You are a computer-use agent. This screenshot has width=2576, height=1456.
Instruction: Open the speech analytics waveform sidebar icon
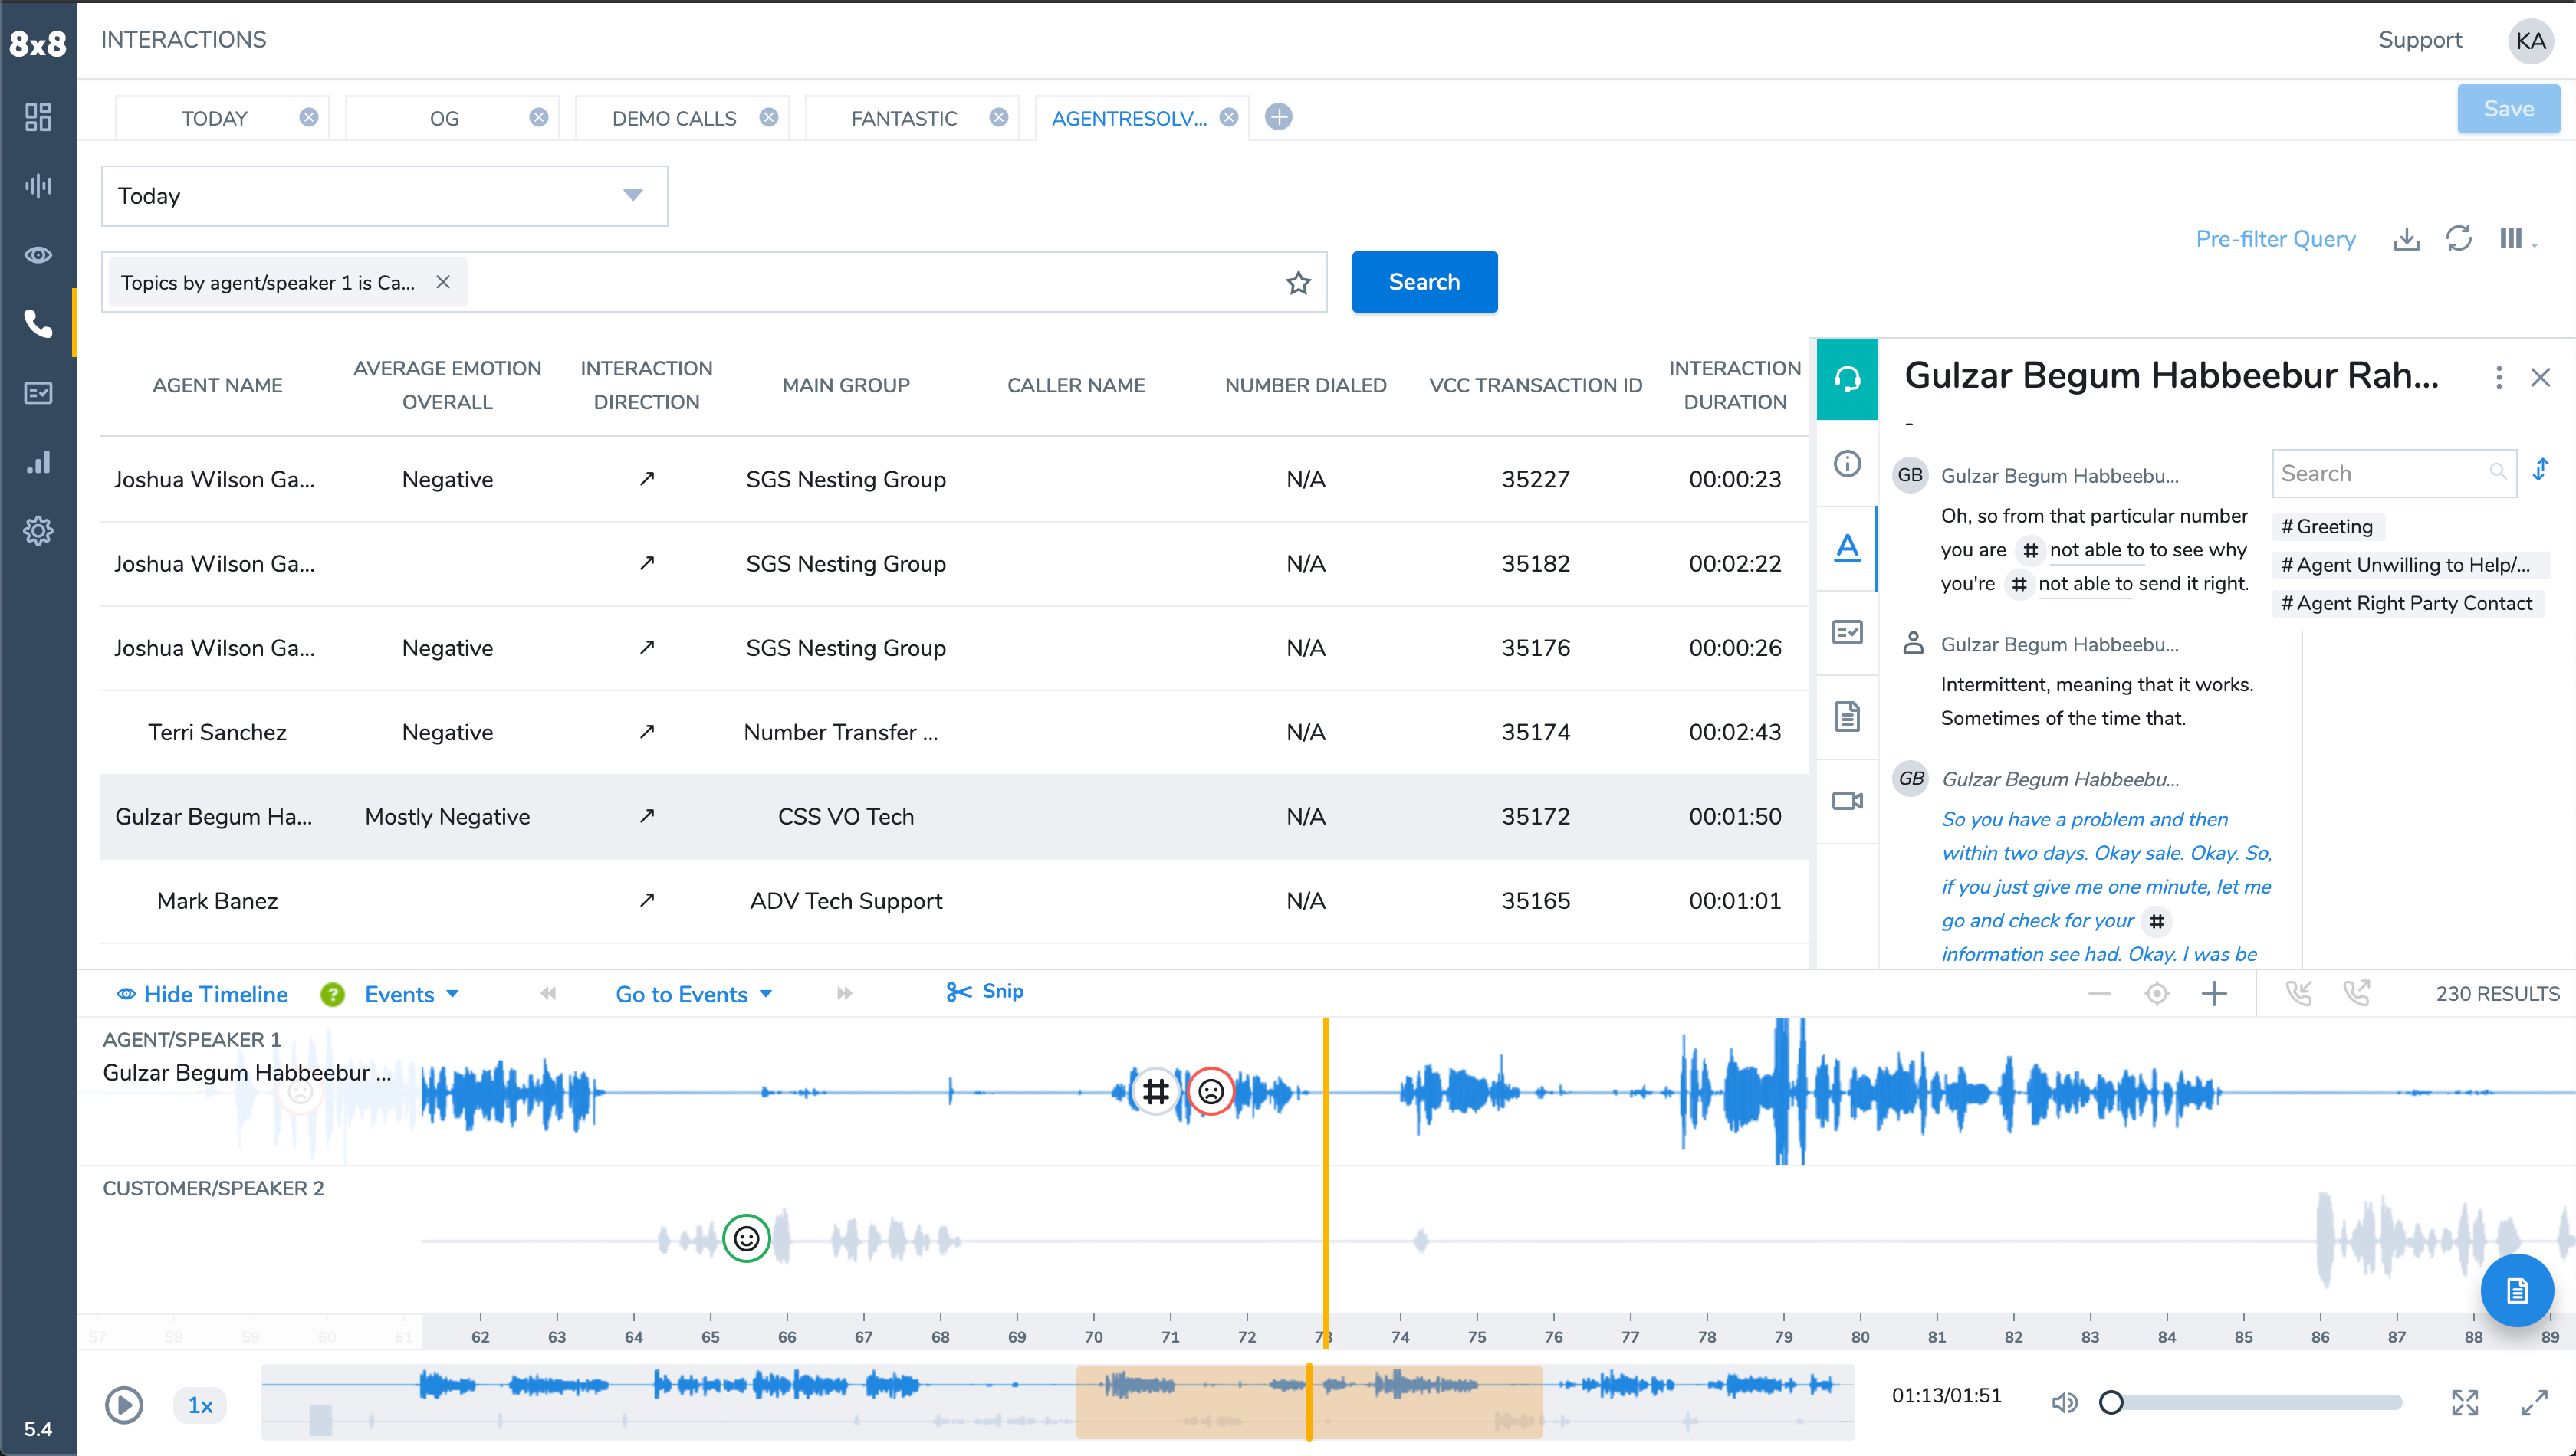tap(38, 185)
